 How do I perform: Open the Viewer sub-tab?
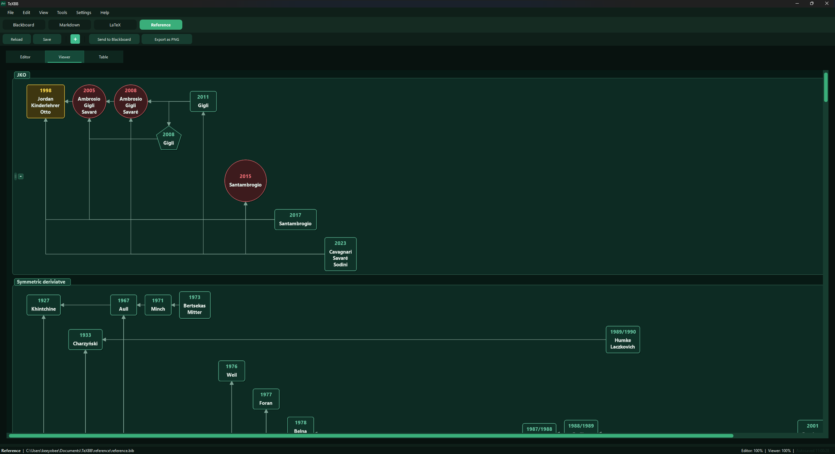[65, 57]
